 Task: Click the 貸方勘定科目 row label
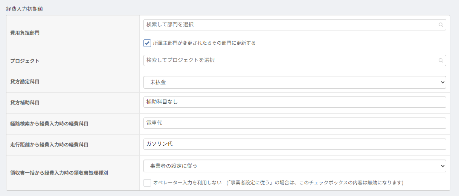coord(25,82)
